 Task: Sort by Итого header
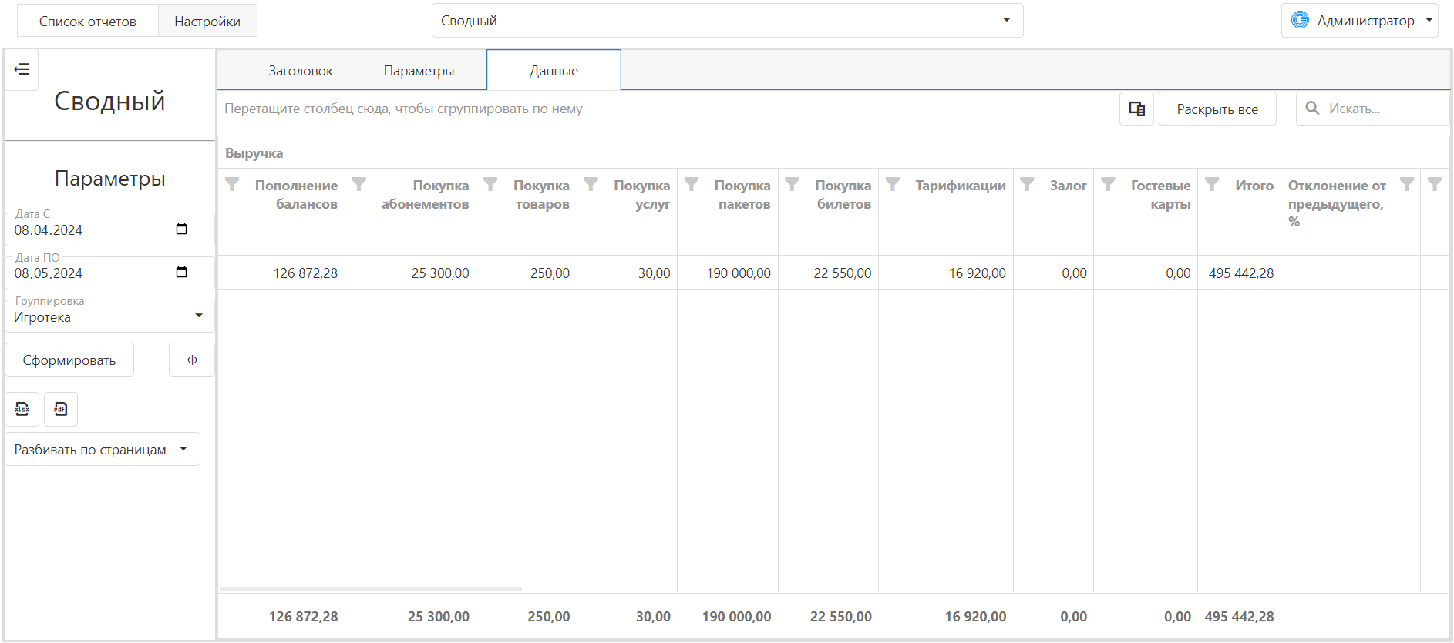(1254, 186)
